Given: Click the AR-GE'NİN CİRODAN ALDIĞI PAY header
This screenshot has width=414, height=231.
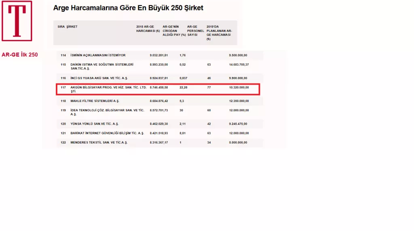Looking at the screenshot, I should 174,31.
